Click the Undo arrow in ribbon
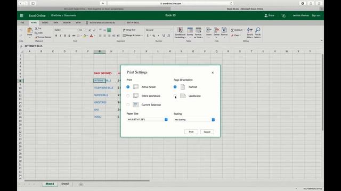This screenshot has height=191, width=341. (21, 30)
